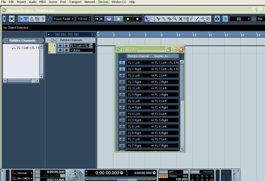Choose the Object Selection arrow tool
This screenshot has height=181, width=265.
(x=147, y=19)
